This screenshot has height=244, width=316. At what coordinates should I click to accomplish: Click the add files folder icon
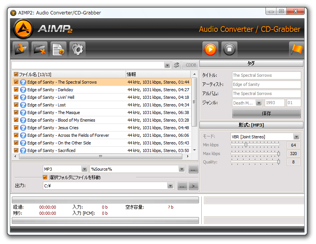(21, 49)
